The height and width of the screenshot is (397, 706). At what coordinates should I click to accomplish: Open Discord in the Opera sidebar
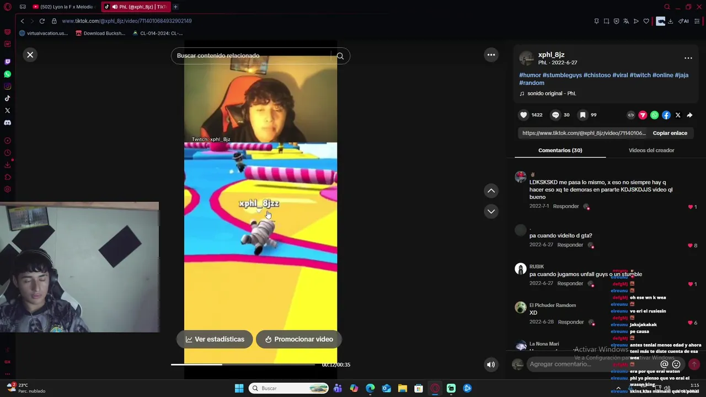point(7,122)
